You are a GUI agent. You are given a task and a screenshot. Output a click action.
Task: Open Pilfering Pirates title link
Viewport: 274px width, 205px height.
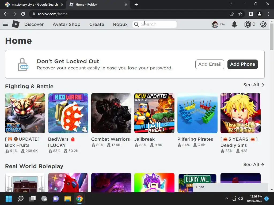[195, 139]
